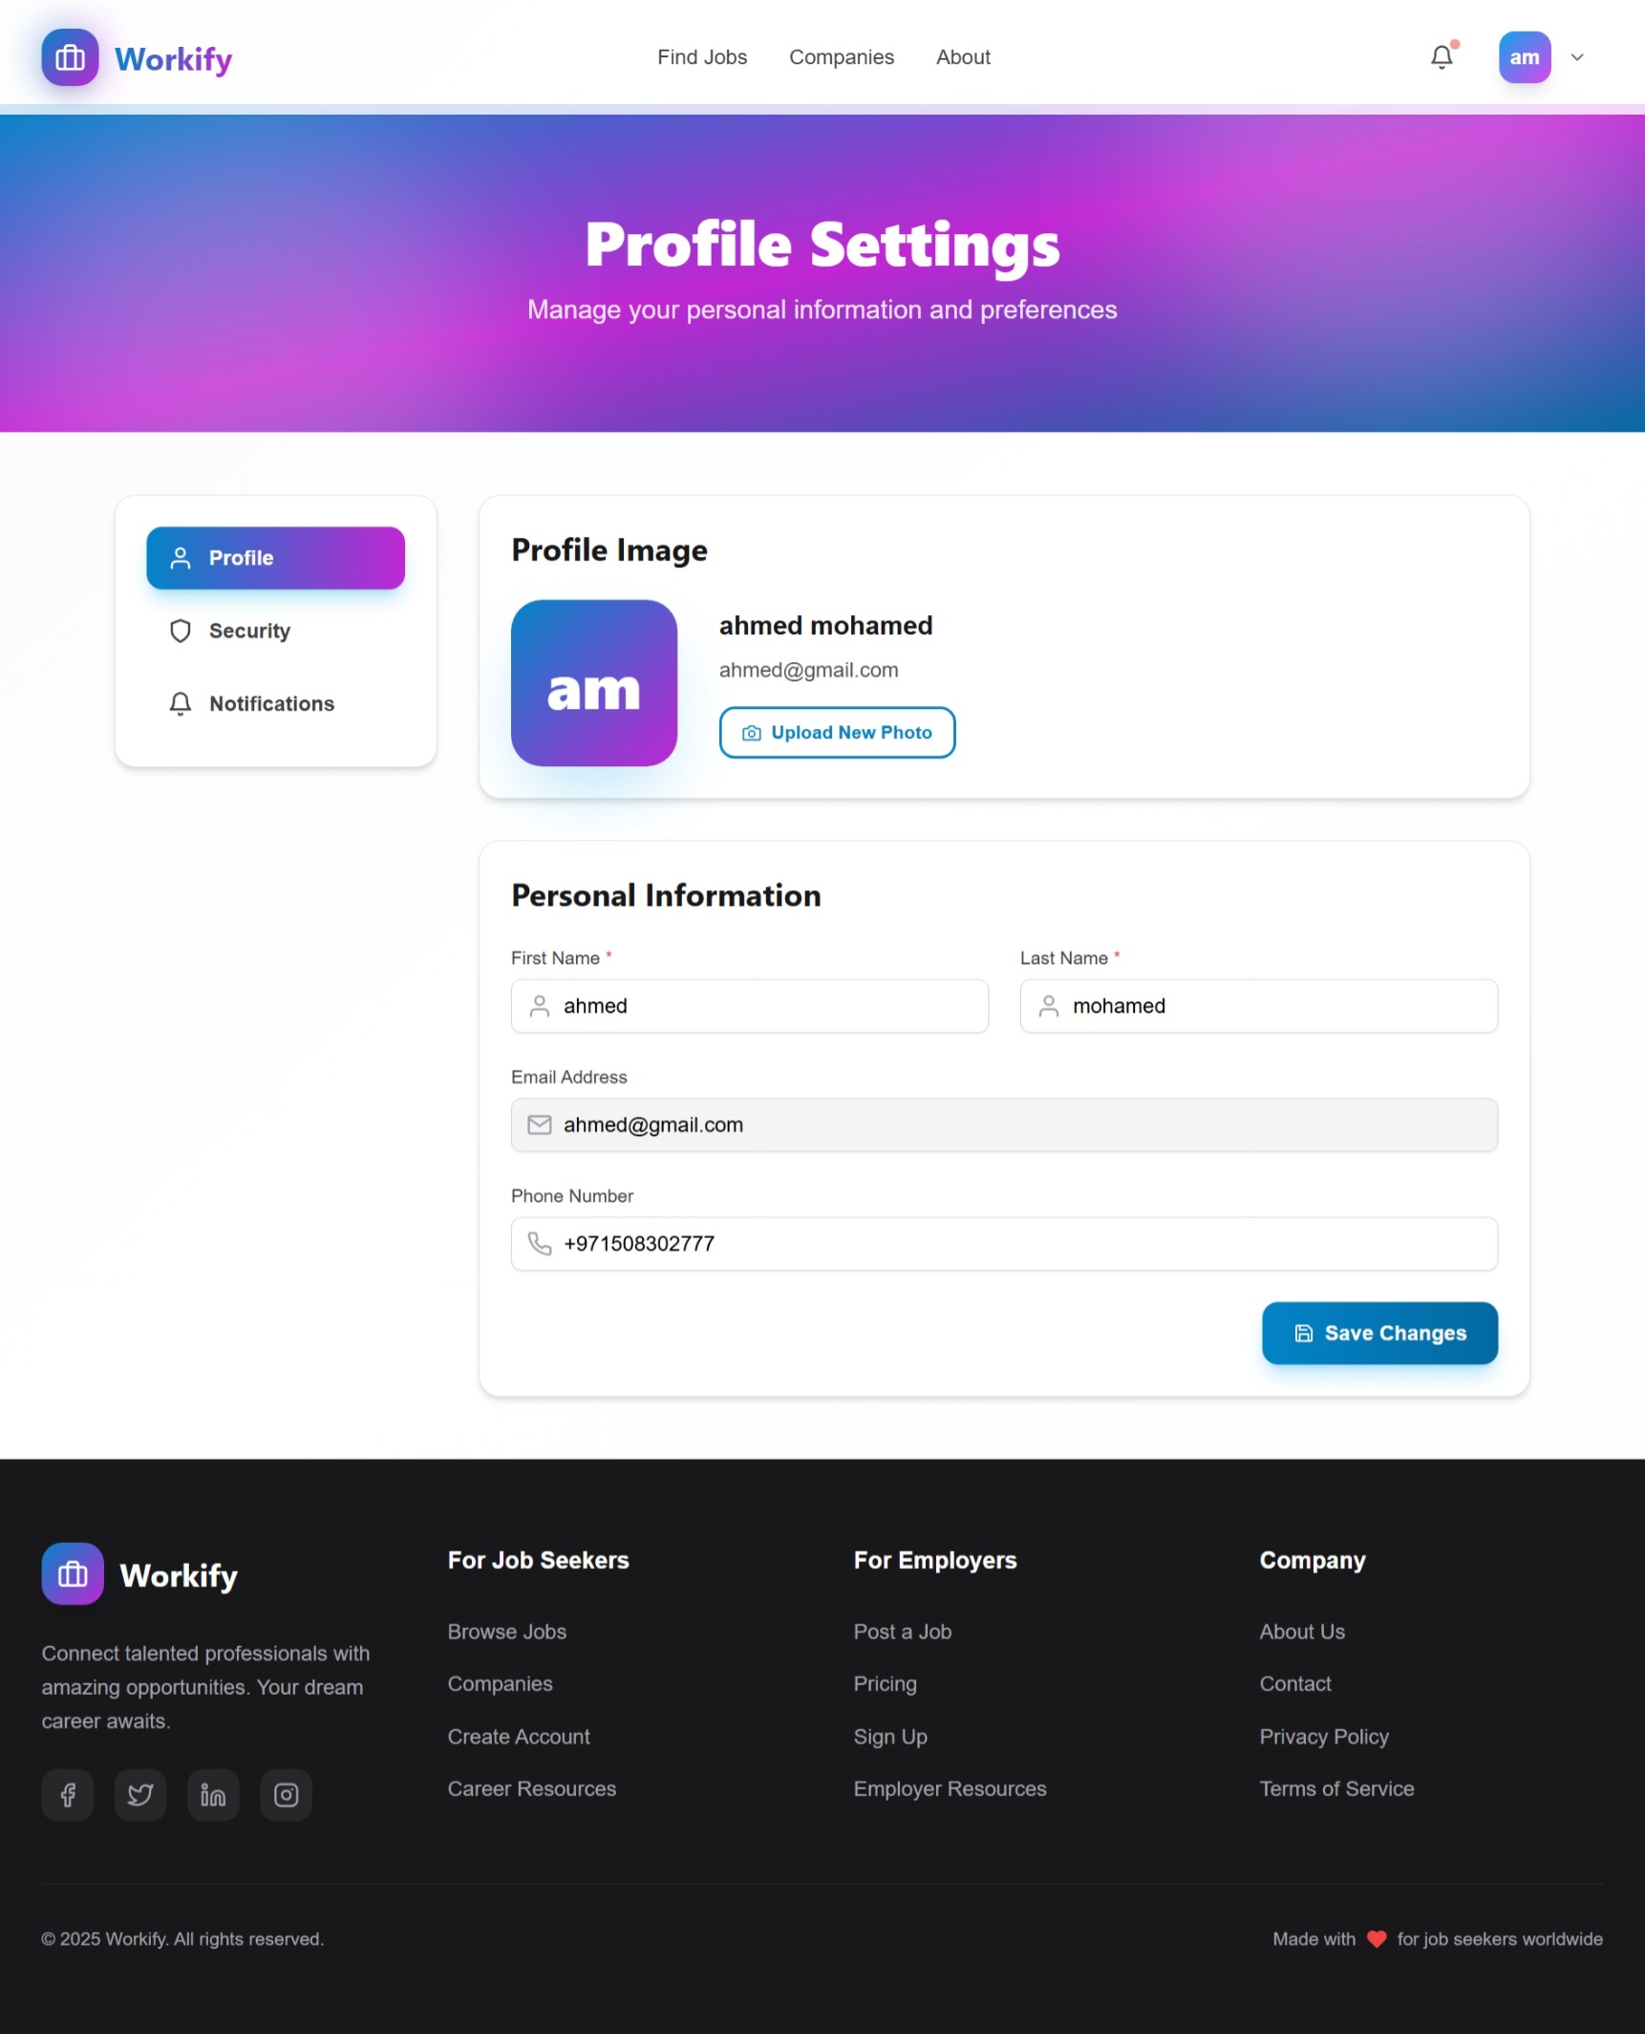
Task: Open the Facebook social icon in footer
Action: click(x=68, y=1794)
